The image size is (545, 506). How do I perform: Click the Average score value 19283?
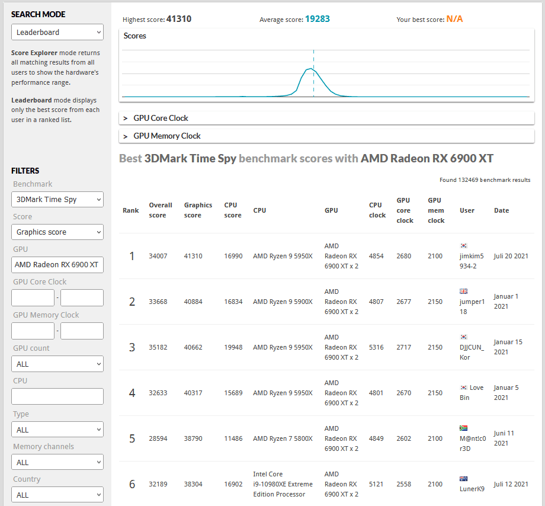[318, 19]
